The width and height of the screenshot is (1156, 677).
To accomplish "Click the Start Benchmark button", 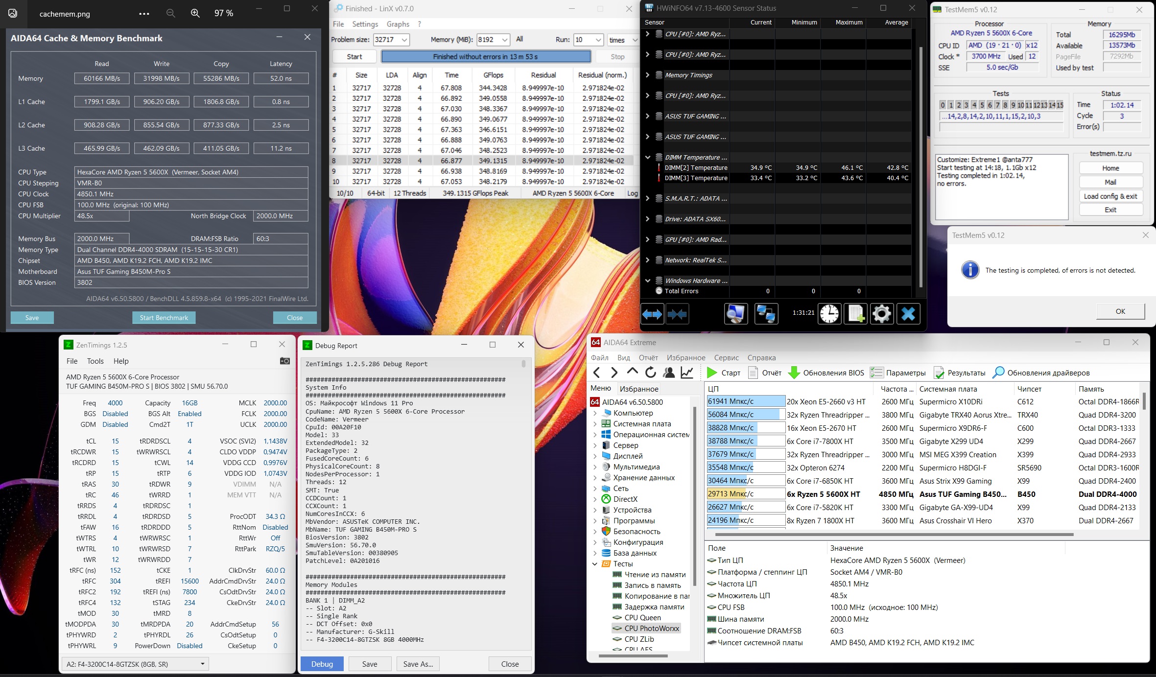I will click(164, 318).
